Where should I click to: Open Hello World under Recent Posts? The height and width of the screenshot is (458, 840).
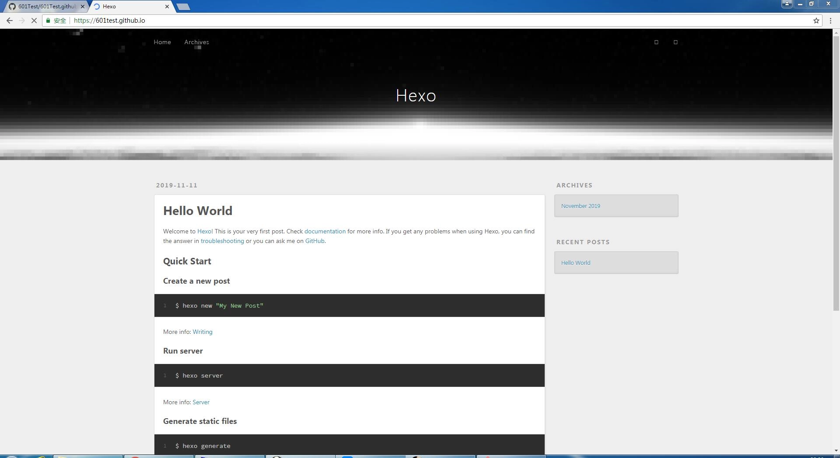tap(576, 263)
